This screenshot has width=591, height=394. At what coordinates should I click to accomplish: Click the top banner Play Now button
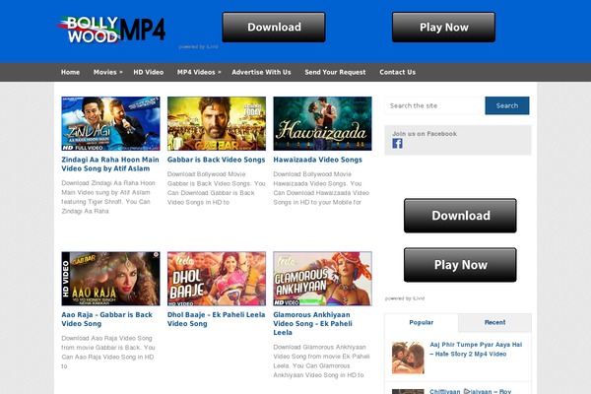(443, 28)
